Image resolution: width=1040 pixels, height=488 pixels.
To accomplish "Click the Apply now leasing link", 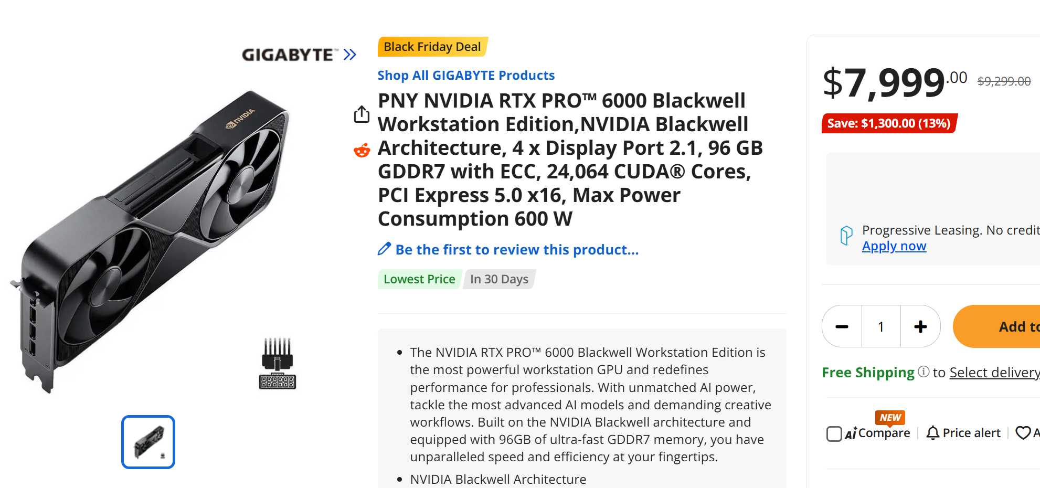I will click(894, 246).
